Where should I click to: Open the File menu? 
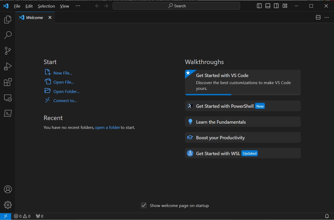pos(17,6)
